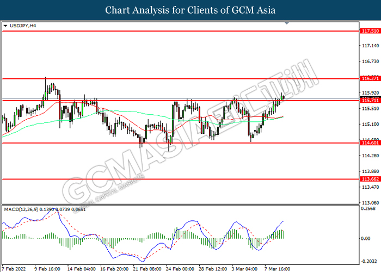381x272 pixels.
Task: Click the 21 Feb 08:00 time label
Action: tap(148, 269)
